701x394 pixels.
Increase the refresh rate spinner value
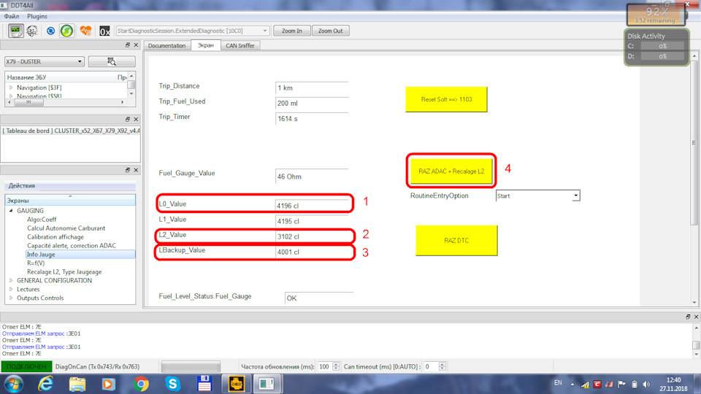[x=336, y=364]
